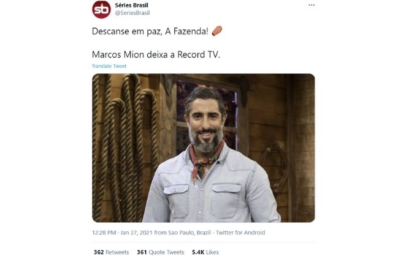
Task: Open the @SeriesBrasil handle link
Action: pyautogui.click(x=132, y=13)
